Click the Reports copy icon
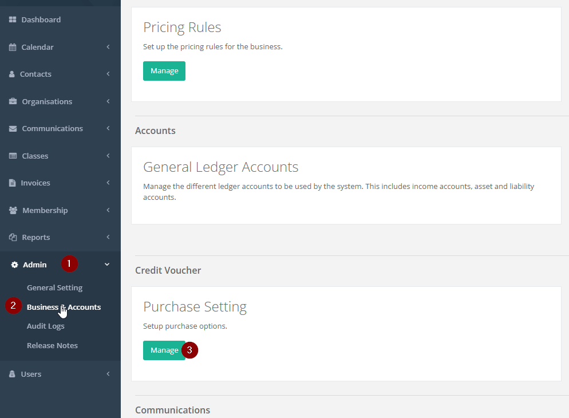 [13, 238]
